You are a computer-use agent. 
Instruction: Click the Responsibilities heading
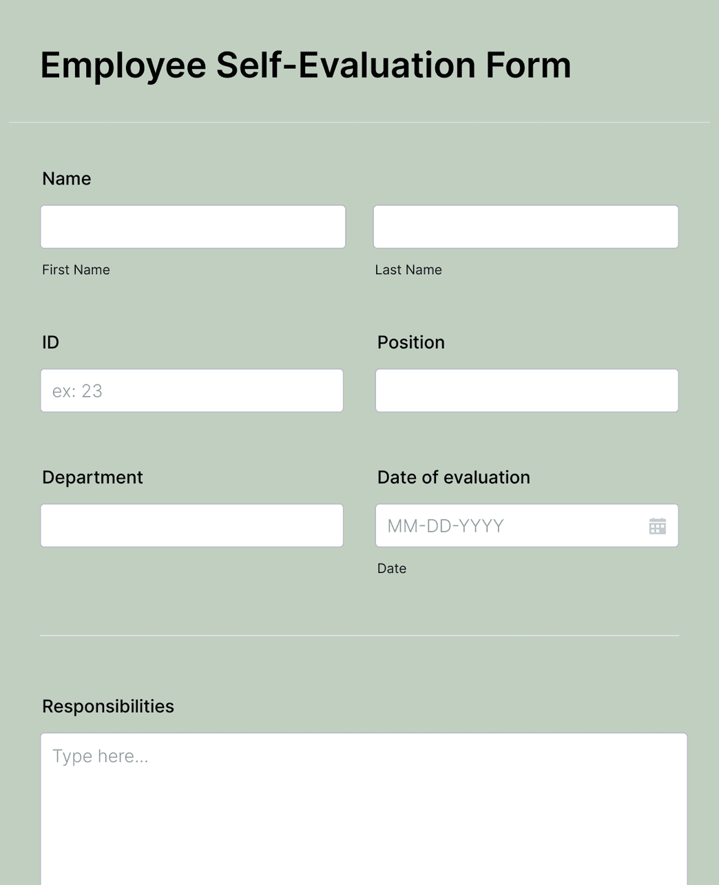[x=108, y=706]
